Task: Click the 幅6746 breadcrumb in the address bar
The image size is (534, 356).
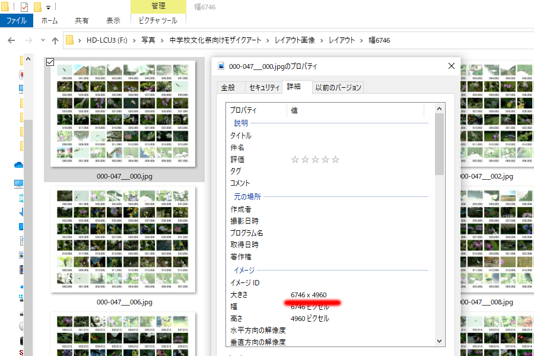Action: 379,40
